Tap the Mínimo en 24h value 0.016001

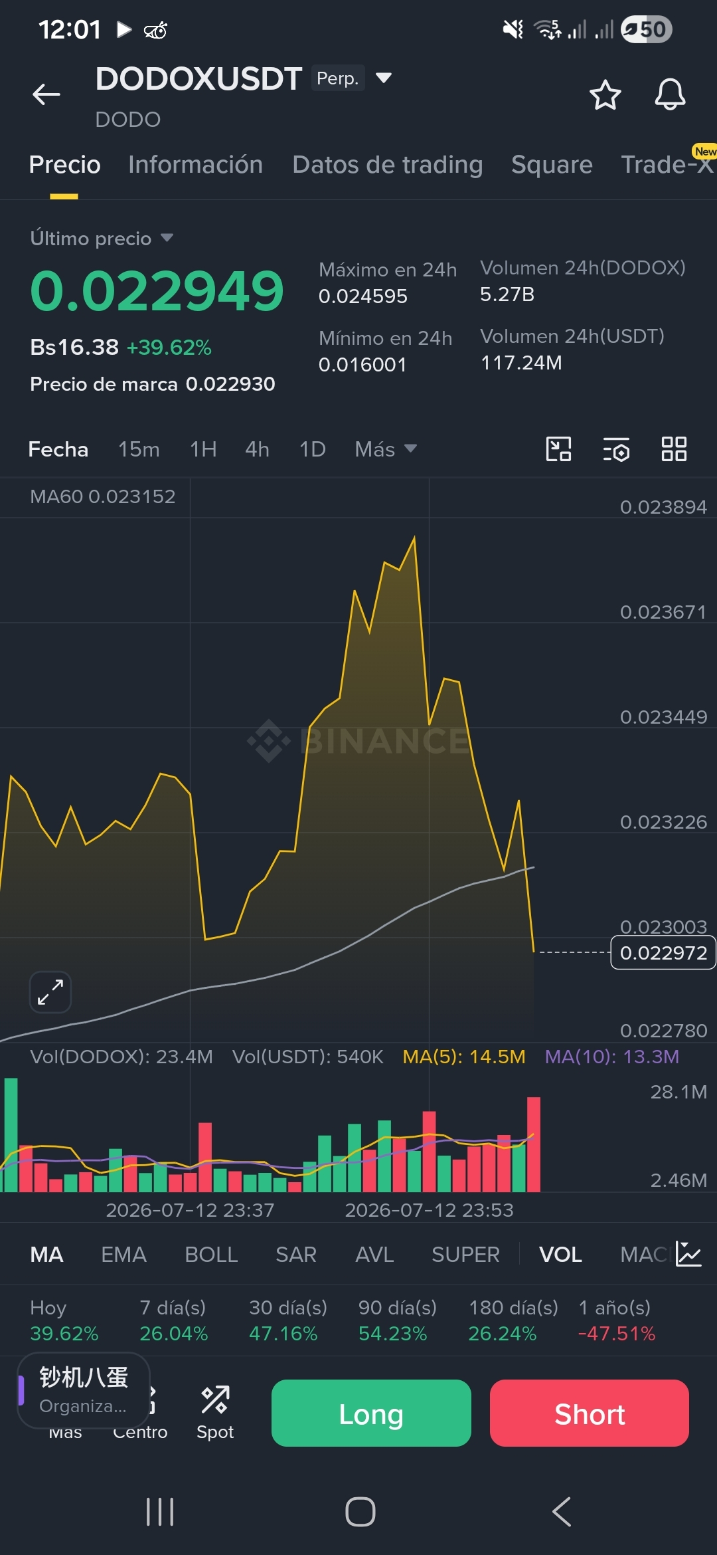click(362, 364)
